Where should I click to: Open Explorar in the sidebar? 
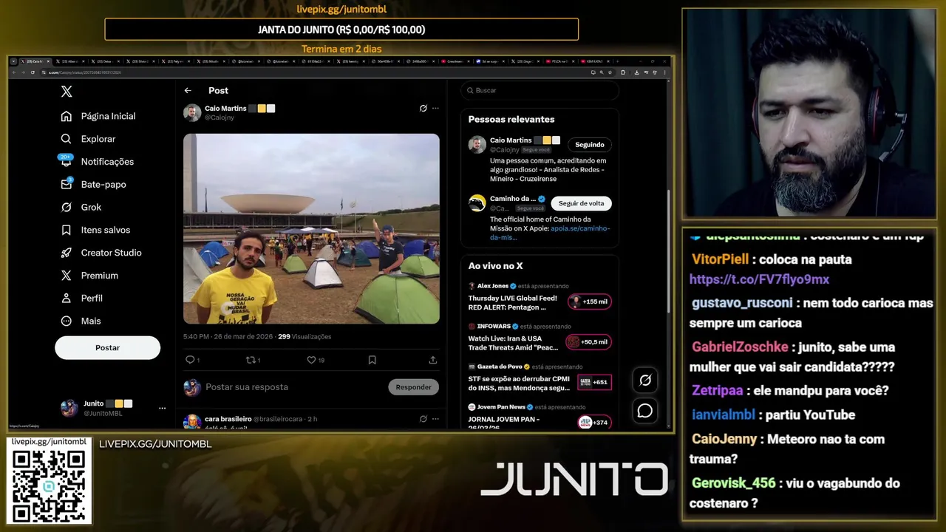(x=88, y=139)
